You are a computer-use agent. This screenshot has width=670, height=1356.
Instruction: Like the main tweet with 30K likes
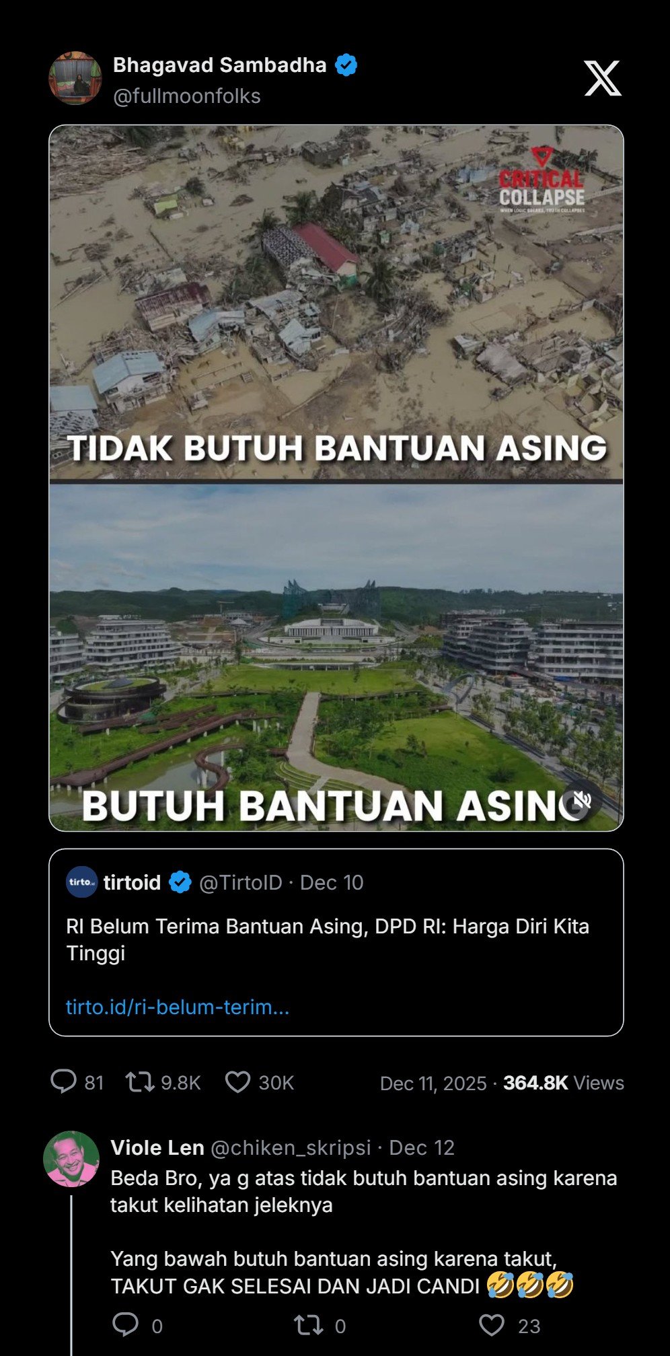pyautogui.click(x=237, y=1082)
